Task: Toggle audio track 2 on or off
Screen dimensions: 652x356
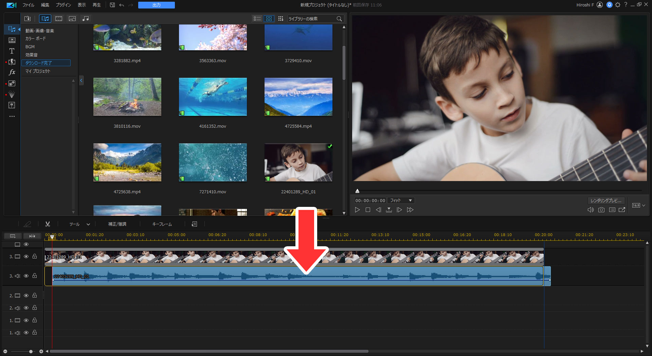Action: click(26, 308)
